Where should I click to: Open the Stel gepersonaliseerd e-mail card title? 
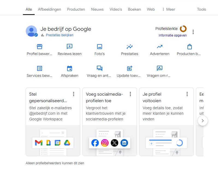tap(48, 98)
